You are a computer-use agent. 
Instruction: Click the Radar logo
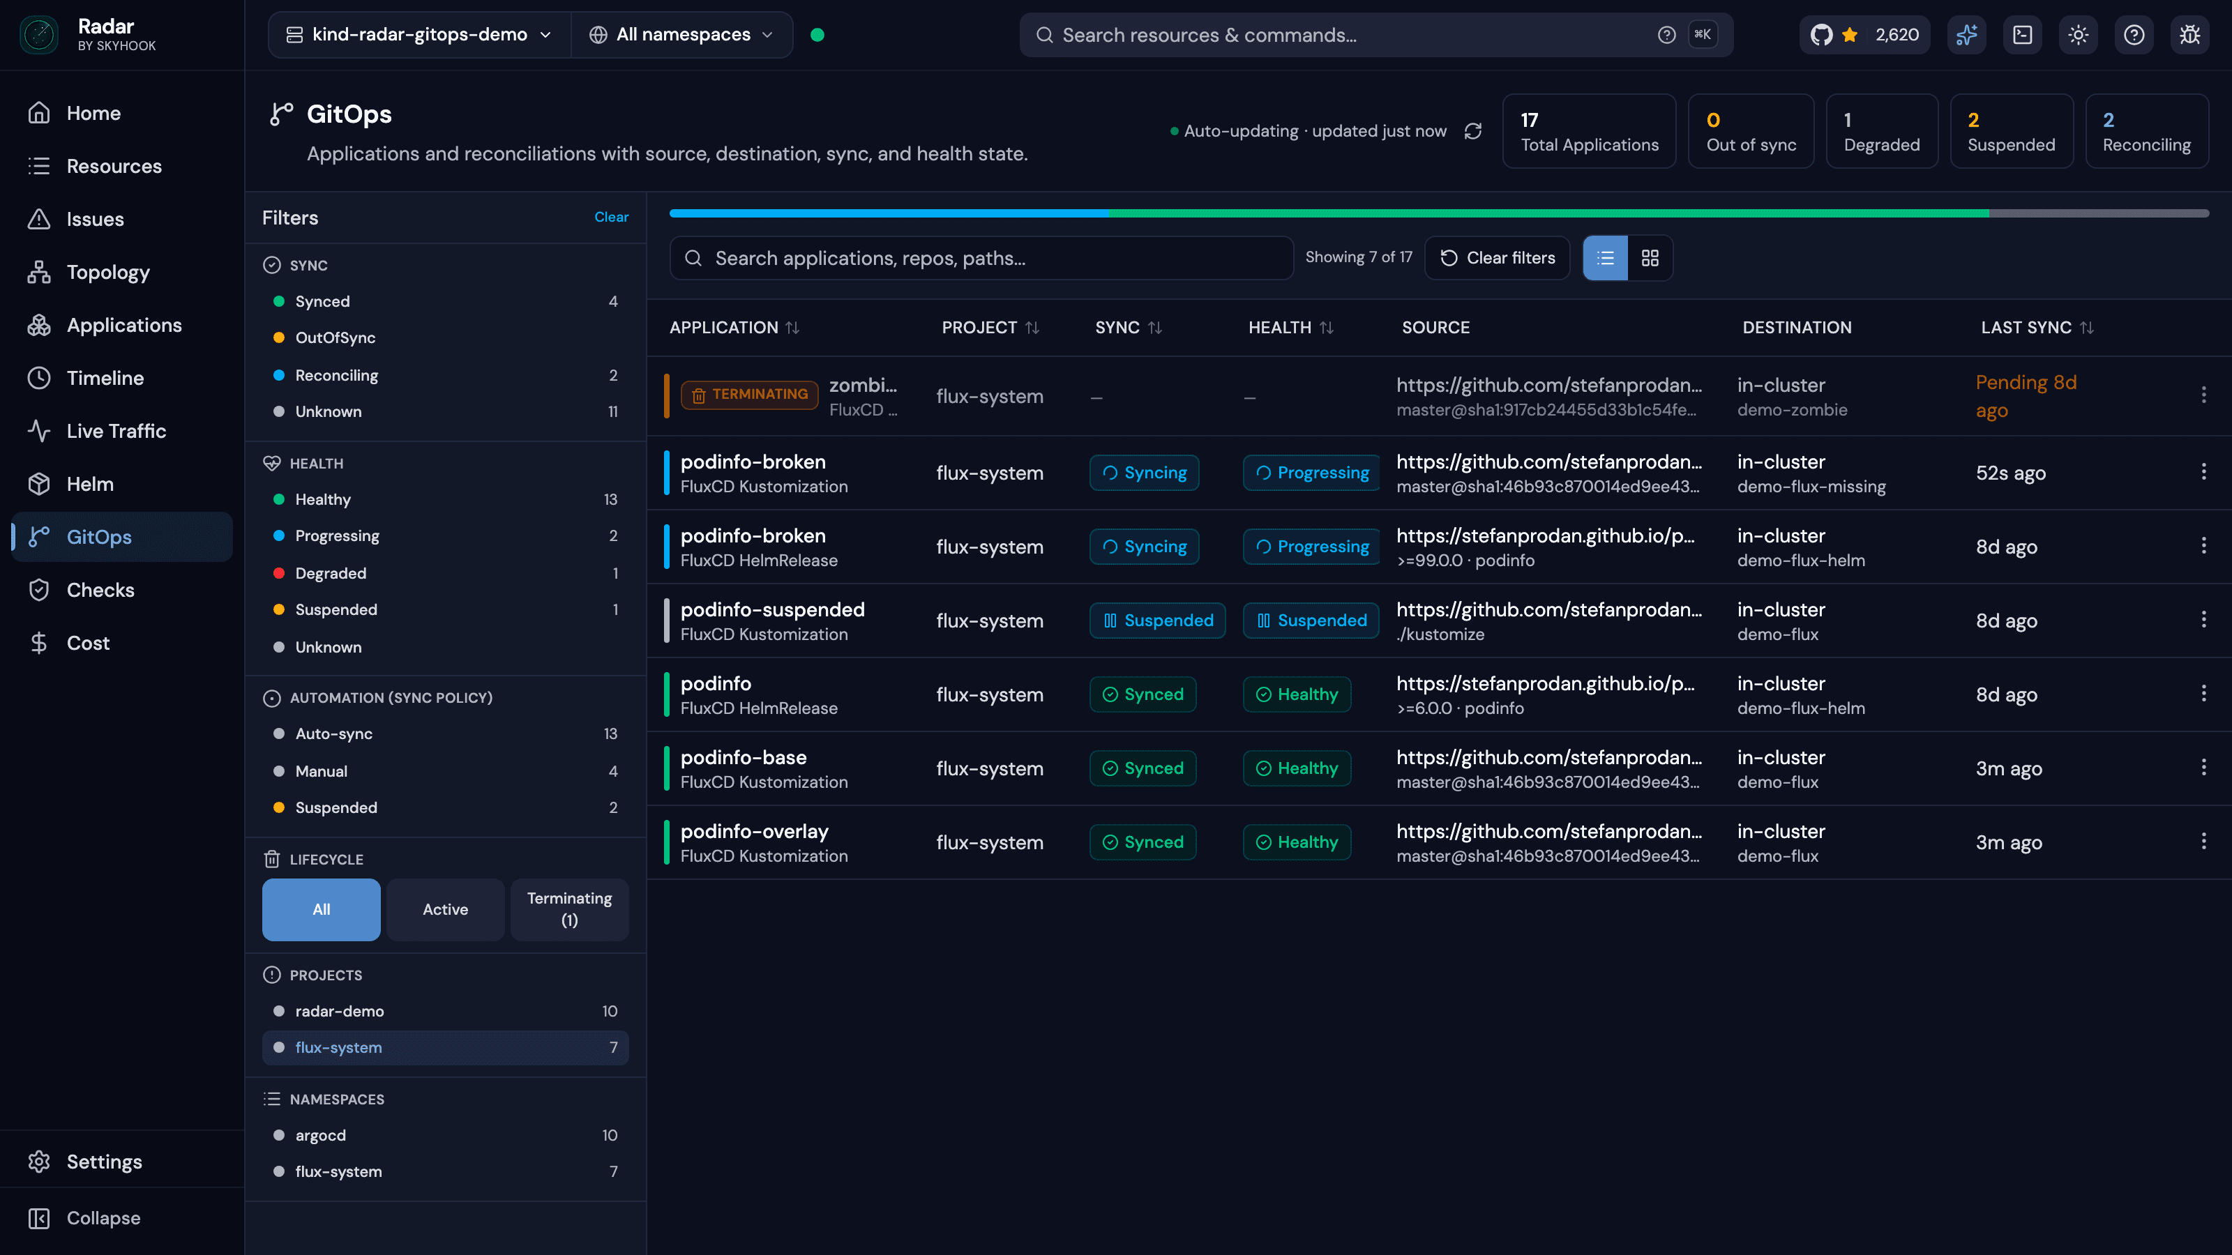39,35
